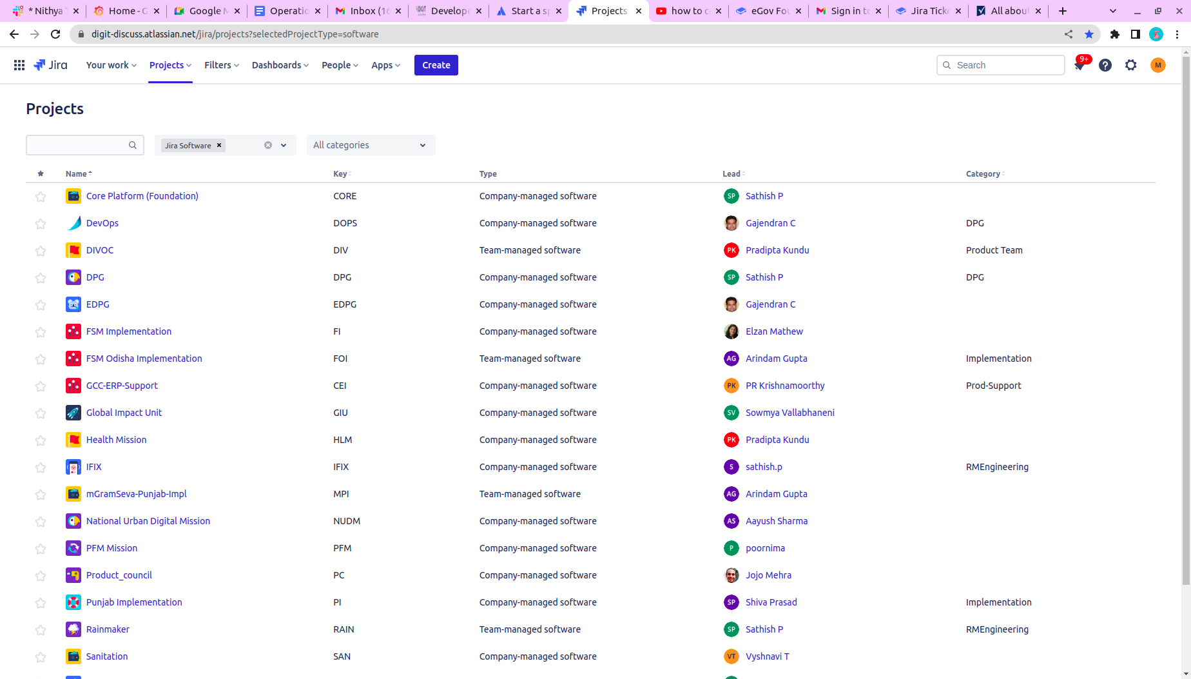Click the user profile avatar
This screenshot has height=679, width=1191.
tap(1158, 65)
